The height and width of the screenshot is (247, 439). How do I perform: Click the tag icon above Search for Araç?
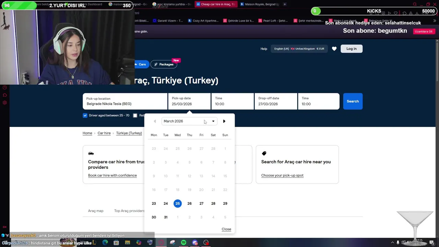(264, 153)
